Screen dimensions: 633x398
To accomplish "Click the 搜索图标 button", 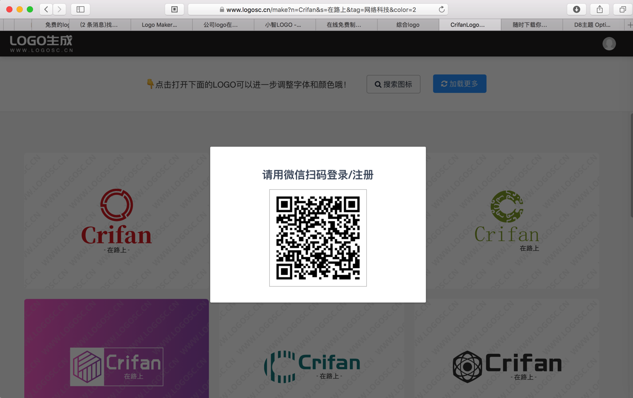I will [x=394, y=84].
